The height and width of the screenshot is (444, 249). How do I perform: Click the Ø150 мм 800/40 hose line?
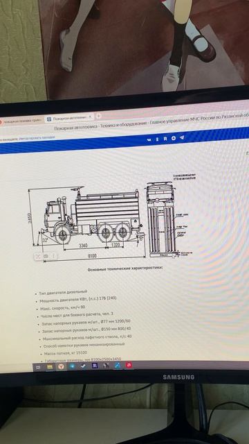[86, 330]
